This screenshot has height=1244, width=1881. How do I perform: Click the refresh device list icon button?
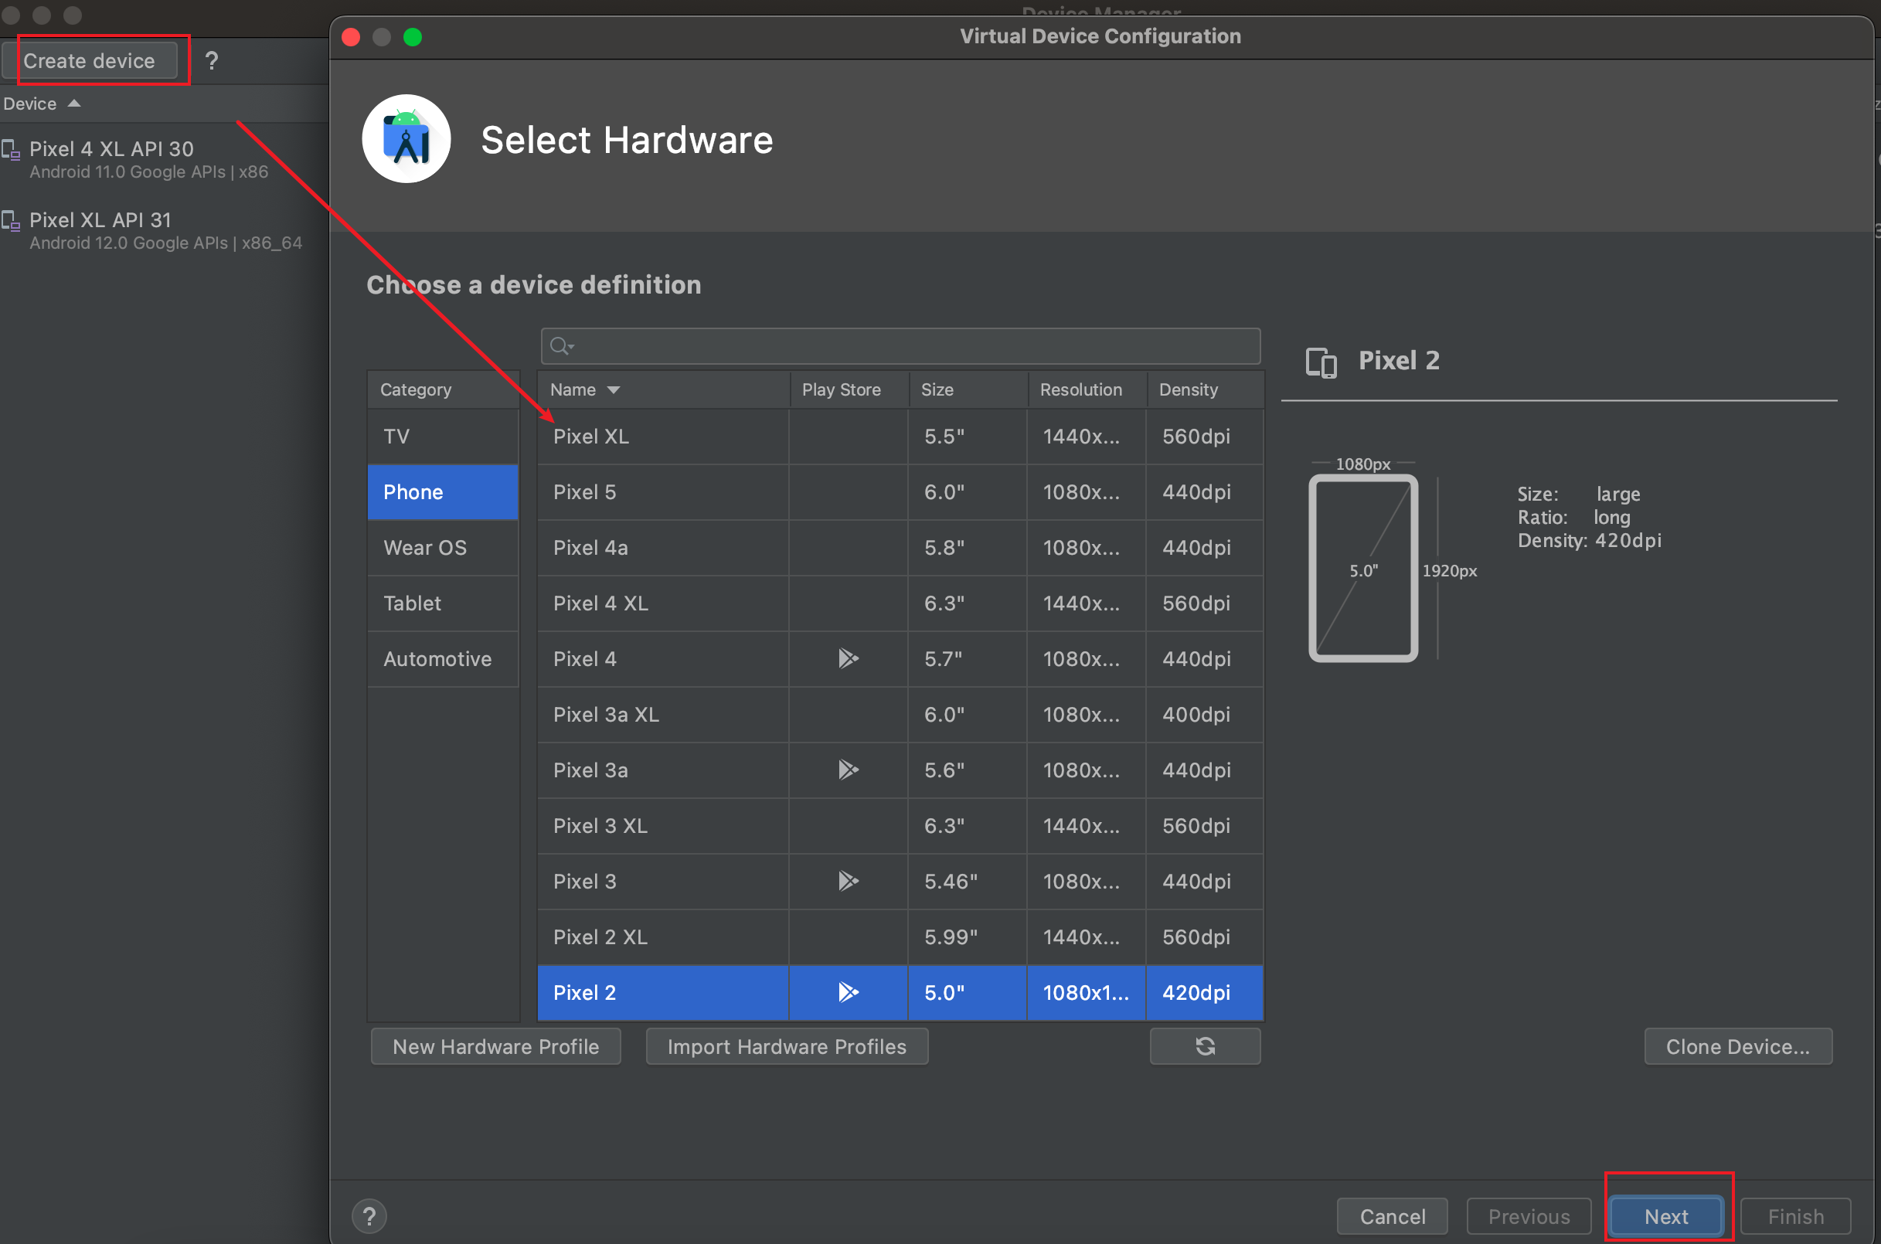pos(1205,1046)
